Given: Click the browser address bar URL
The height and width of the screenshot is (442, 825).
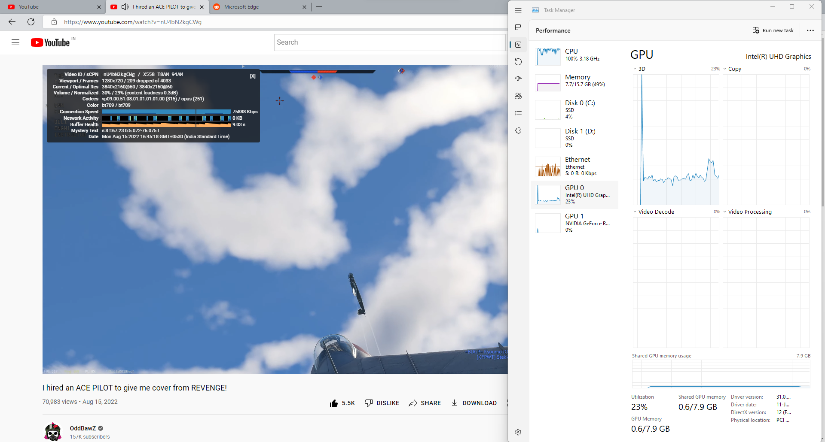Looking at the screenshot, I should click(x=133, y=22).
